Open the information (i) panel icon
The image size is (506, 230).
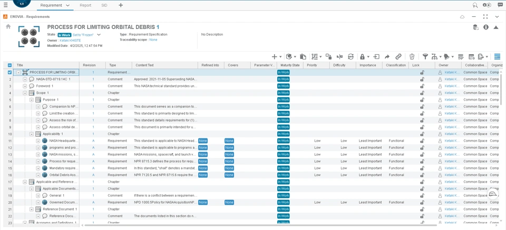click(486, 27)
